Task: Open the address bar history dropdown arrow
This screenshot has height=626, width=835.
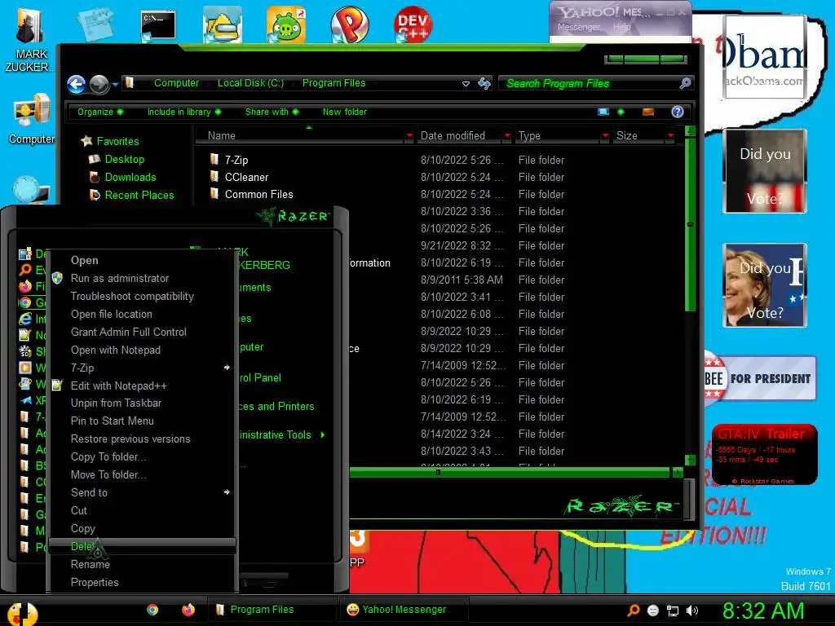Action: click(466, 84)
